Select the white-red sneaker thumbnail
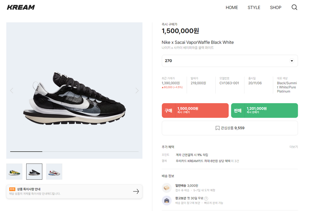 [x=54, y=172]
